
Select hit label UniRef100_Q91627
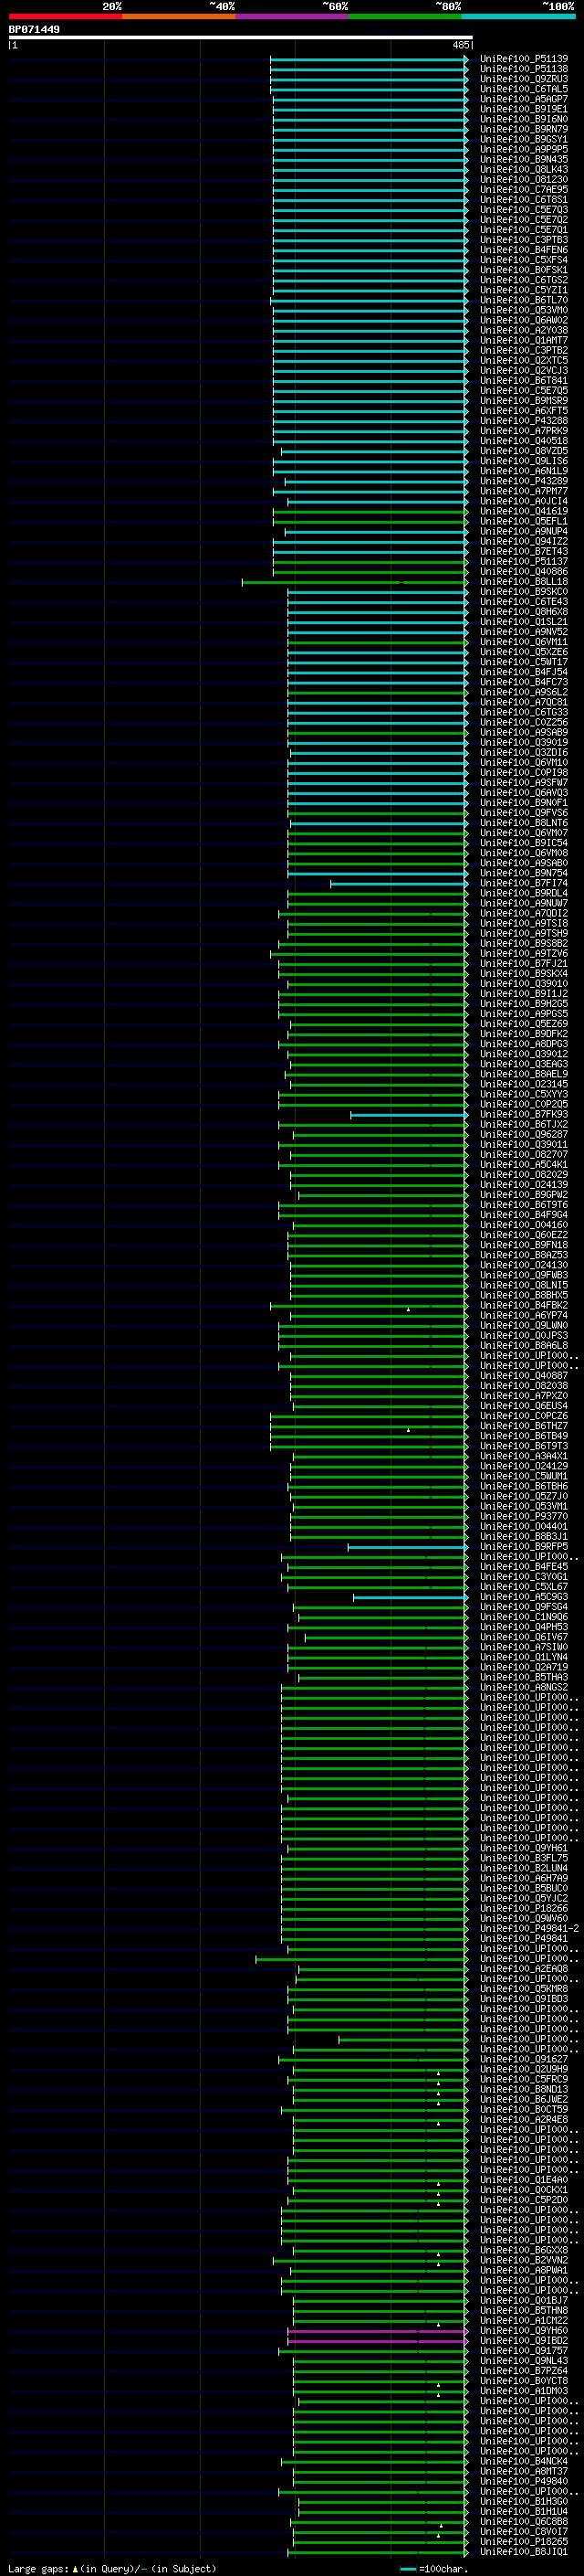(x=524, y=2059)
